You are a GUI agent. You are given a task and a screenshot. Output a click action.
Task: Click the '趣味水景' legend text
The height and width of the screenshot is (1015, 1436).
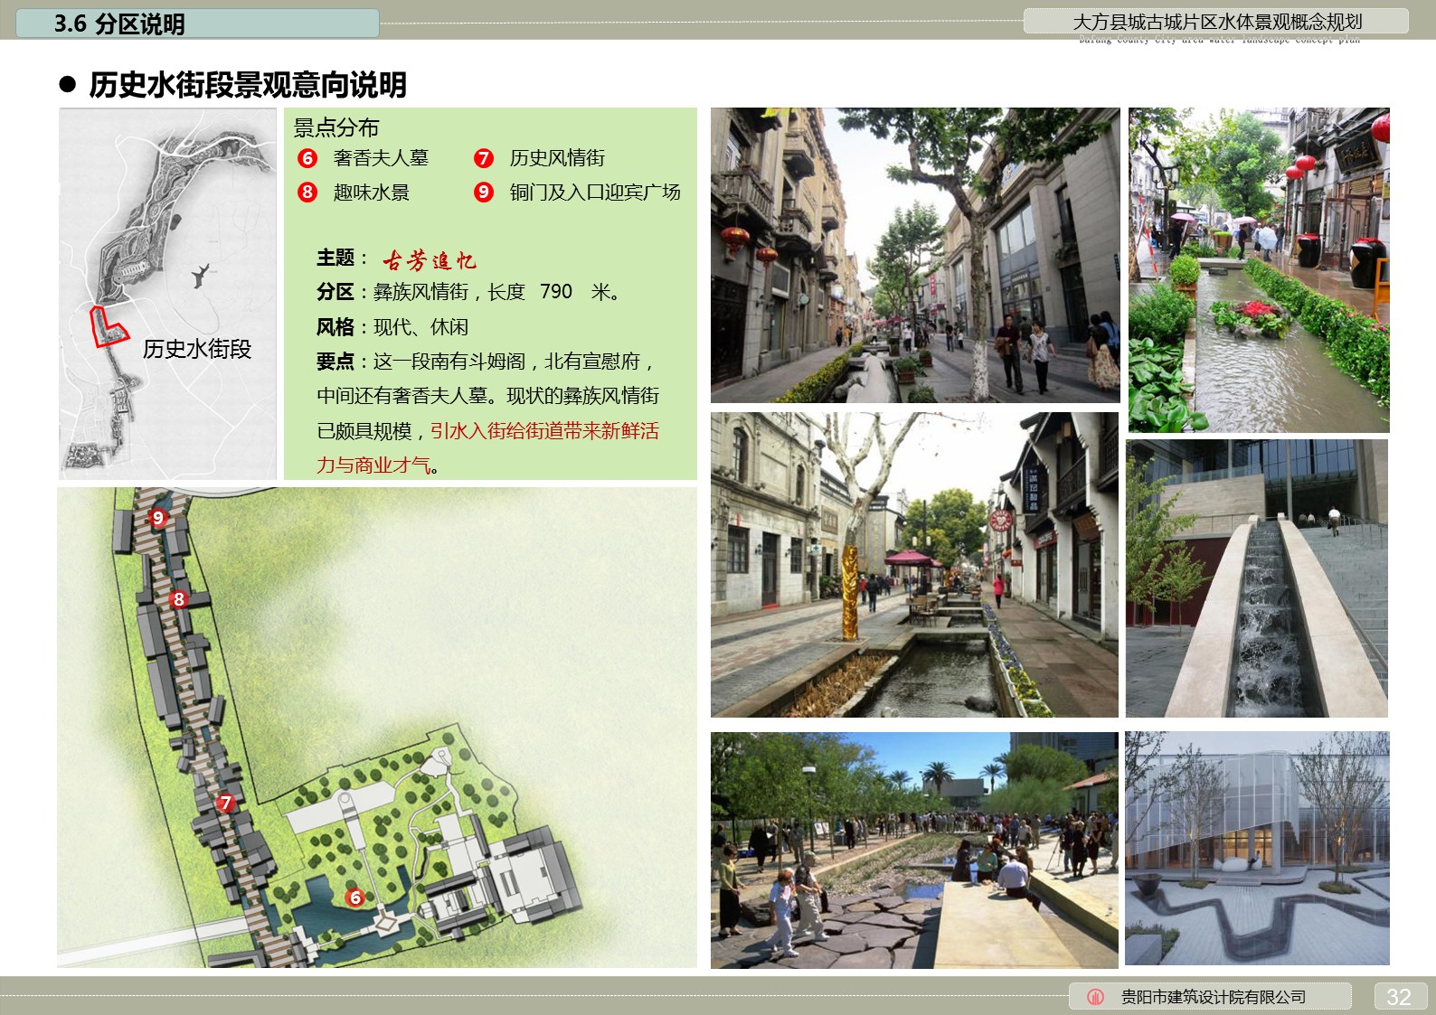pos(371,193)
